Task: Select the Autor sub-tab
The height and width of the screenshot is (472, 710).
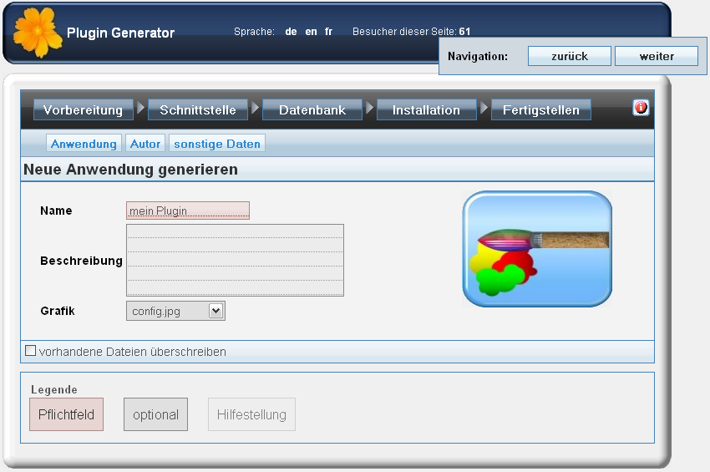Action: pyautogui.click(x=145, y=144)
